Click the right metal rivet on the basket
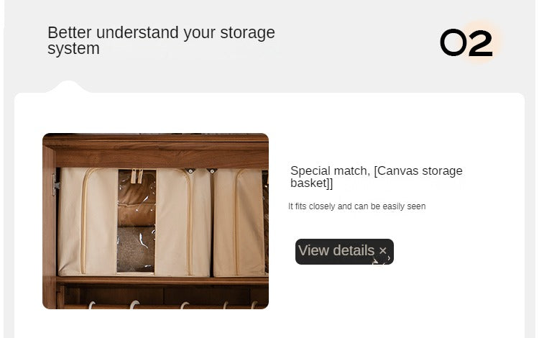 coord(213,171)
